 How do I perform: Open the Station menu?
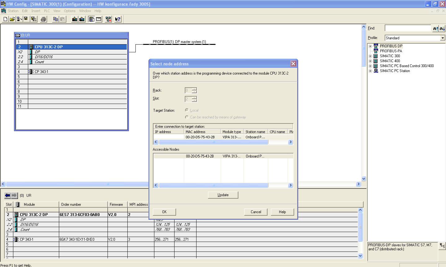(x=13, y=11)
